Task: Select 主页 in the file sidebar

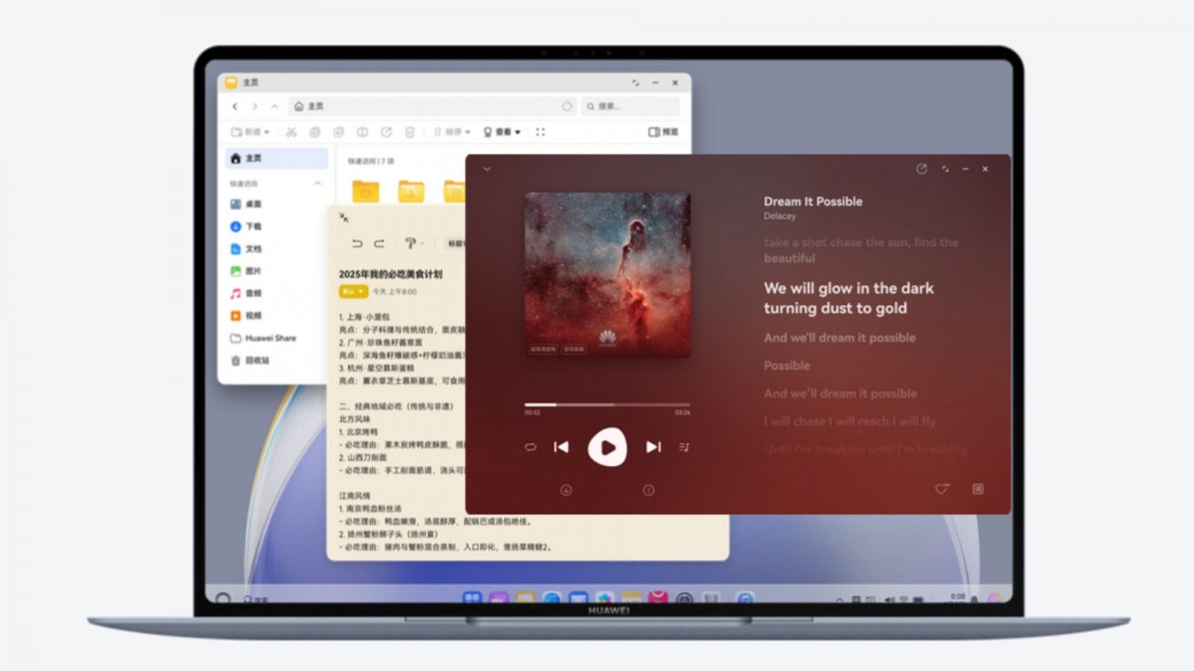Action: coord(276,158)
